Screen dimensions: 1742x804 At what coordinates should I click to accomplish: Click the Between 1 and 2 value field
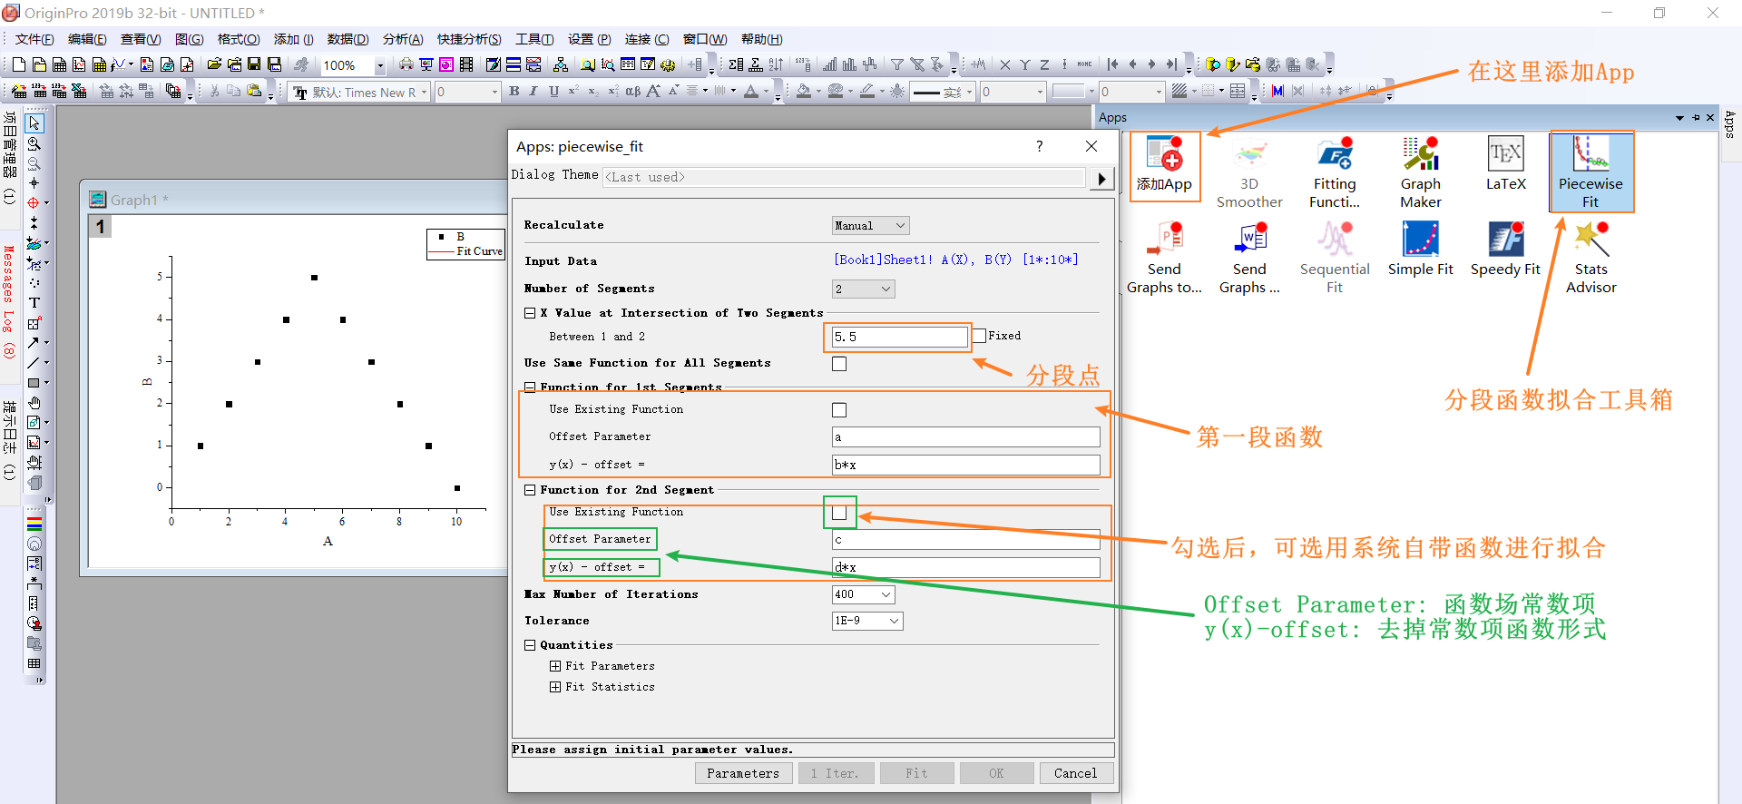[900, 337]
